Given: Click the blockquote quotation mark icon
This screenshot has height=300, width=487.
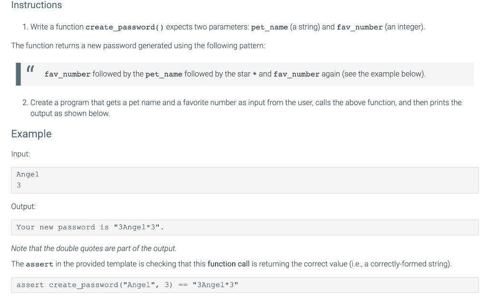Looking at the screenshot, I should tap(30, 68).
